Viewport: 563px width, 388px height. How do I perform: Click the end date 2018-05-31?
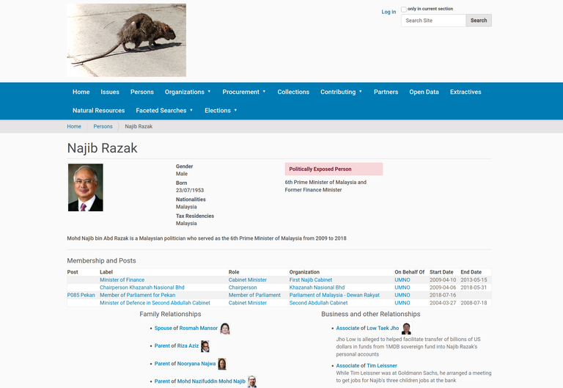click(x=474, y=288)
